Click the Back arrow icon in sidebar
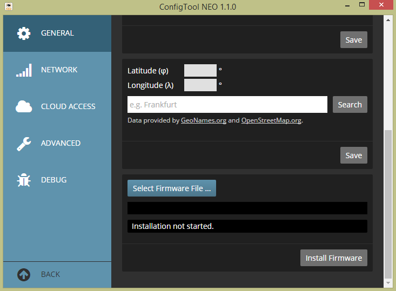Viewport: 396px width, 291px height. 24,274
